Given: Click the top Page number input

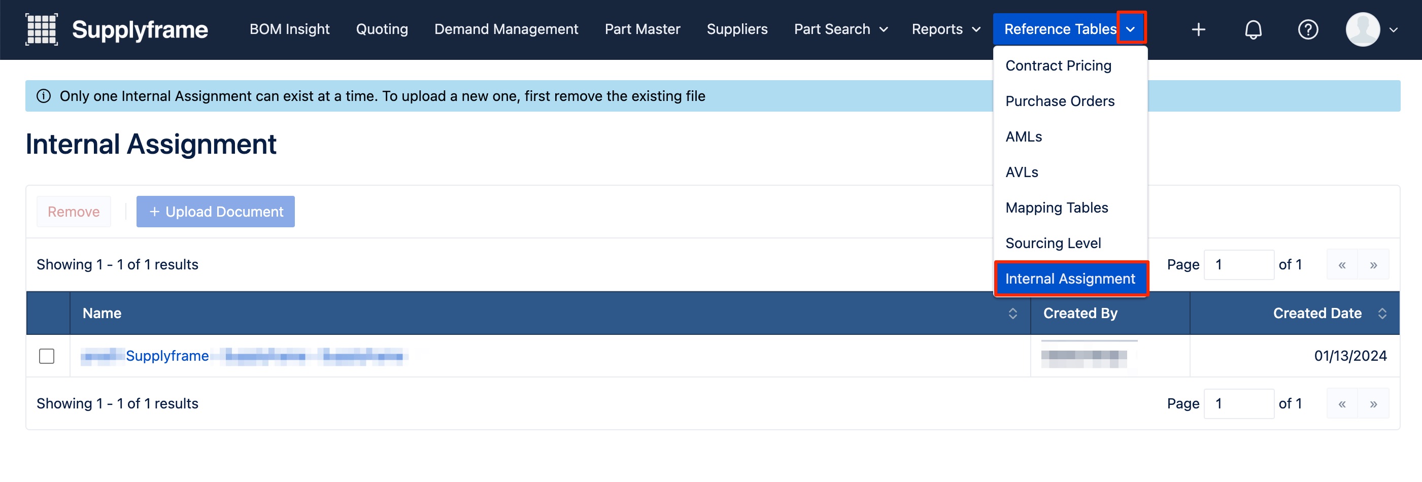Looking at the screenshot, I should 1238,265.
